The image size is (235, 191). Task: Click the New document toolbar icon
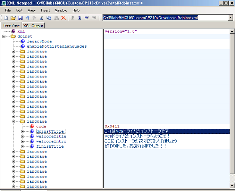tap(6, 18)
